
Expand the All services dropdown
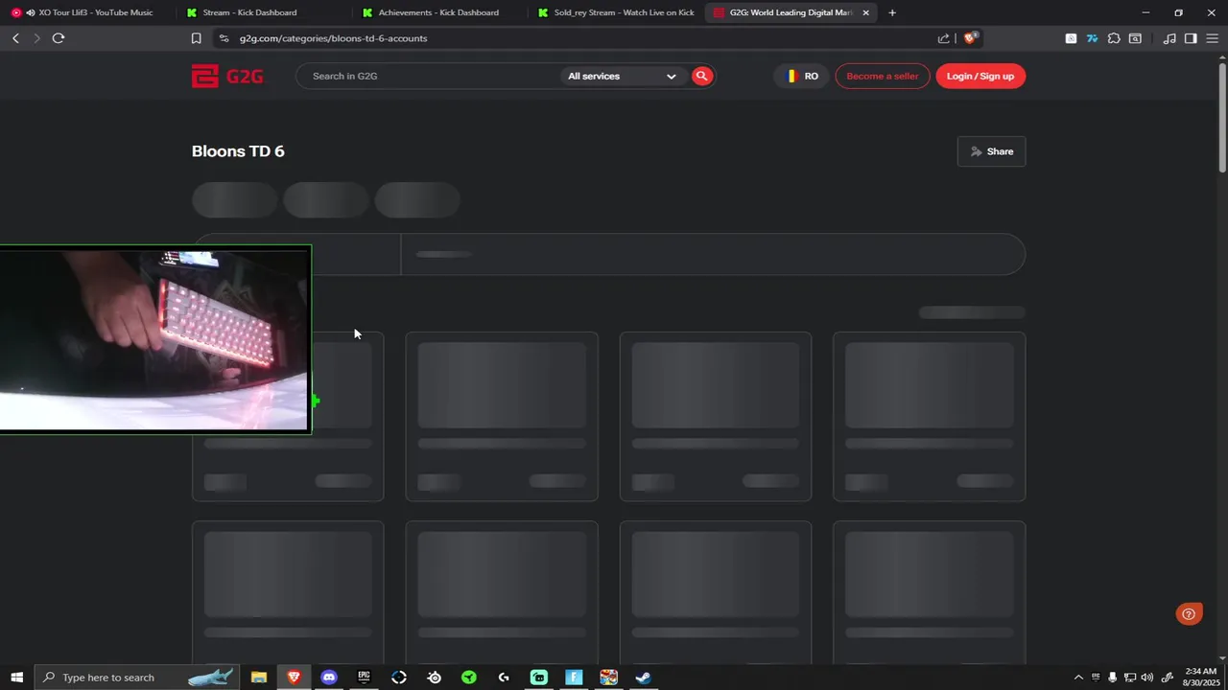[x=623, y=76]
